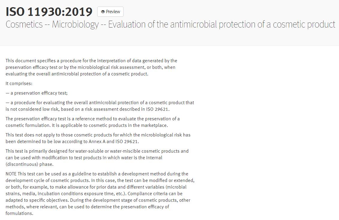Screen dimensions: 339x220
Task: Click the paragraph starting "This test does not apply"
Action: [98, 138]
